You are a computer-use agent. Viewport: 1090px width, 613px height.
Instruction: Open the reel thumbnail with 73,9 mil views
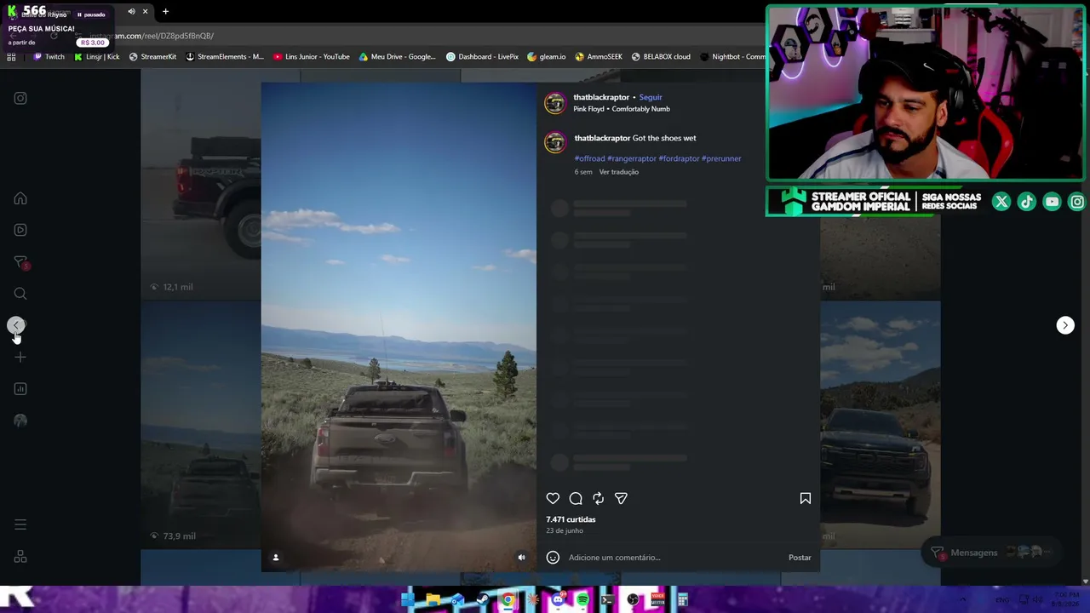click(x=201, y=425)
